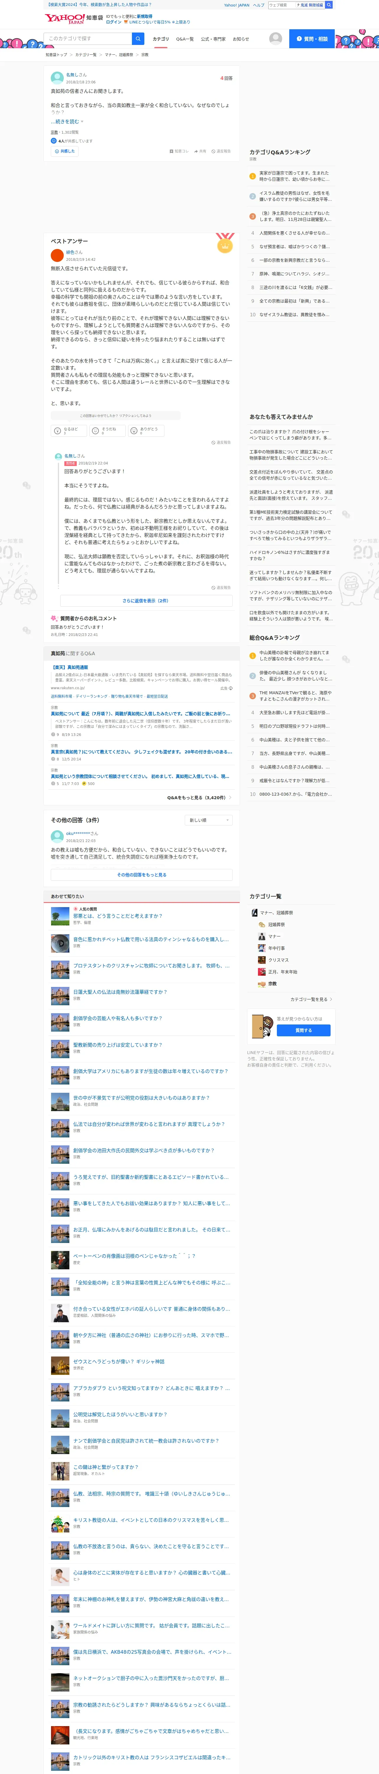379x1774 pixels.
Task: Click 年中行事 category icon
Action: [x=262, y=948]
